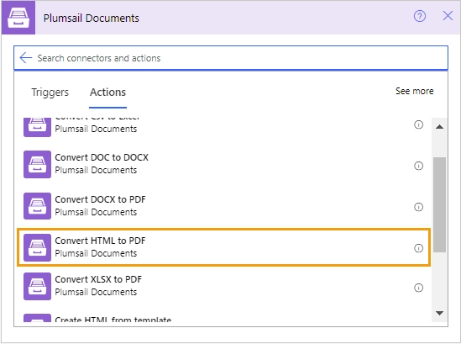Show info for Convert DOCX to PDF
The image size is (461, 344).
[x=418, y=207]
